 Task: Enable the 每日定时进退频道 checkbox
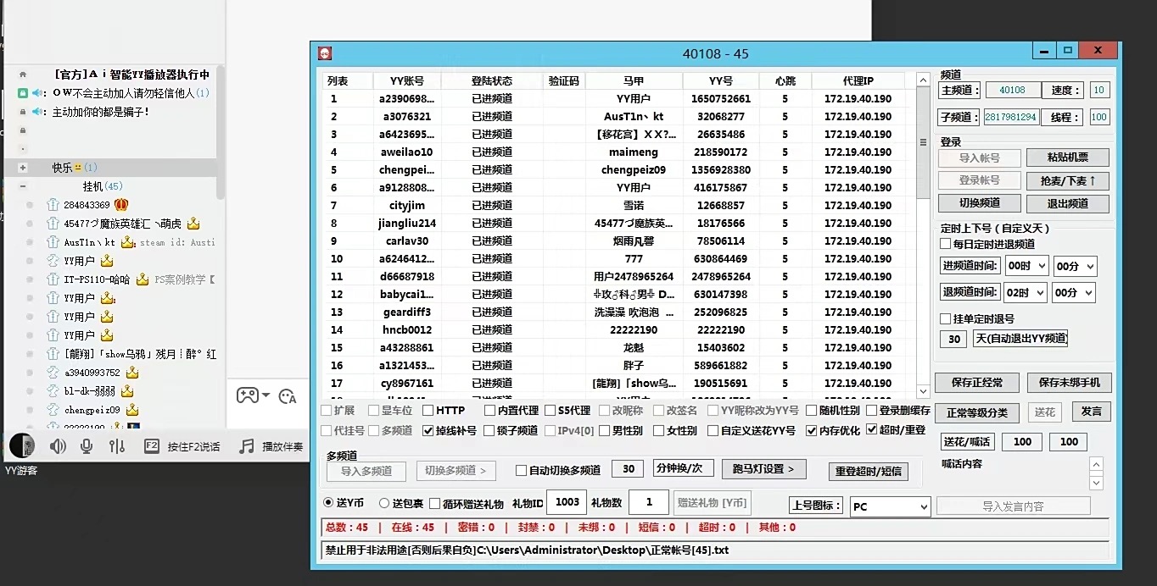[x=945, y=245]
